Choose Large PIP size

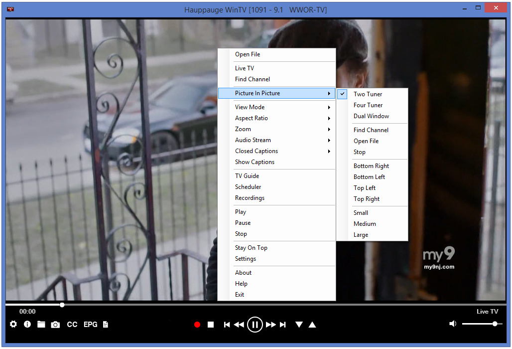[x=360, y=235]
